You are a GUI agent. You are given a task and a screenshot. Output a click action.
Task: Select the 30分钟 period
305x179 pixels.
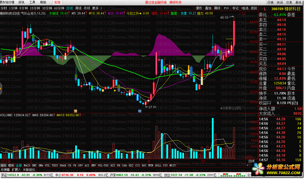click(x=47, y=8)
